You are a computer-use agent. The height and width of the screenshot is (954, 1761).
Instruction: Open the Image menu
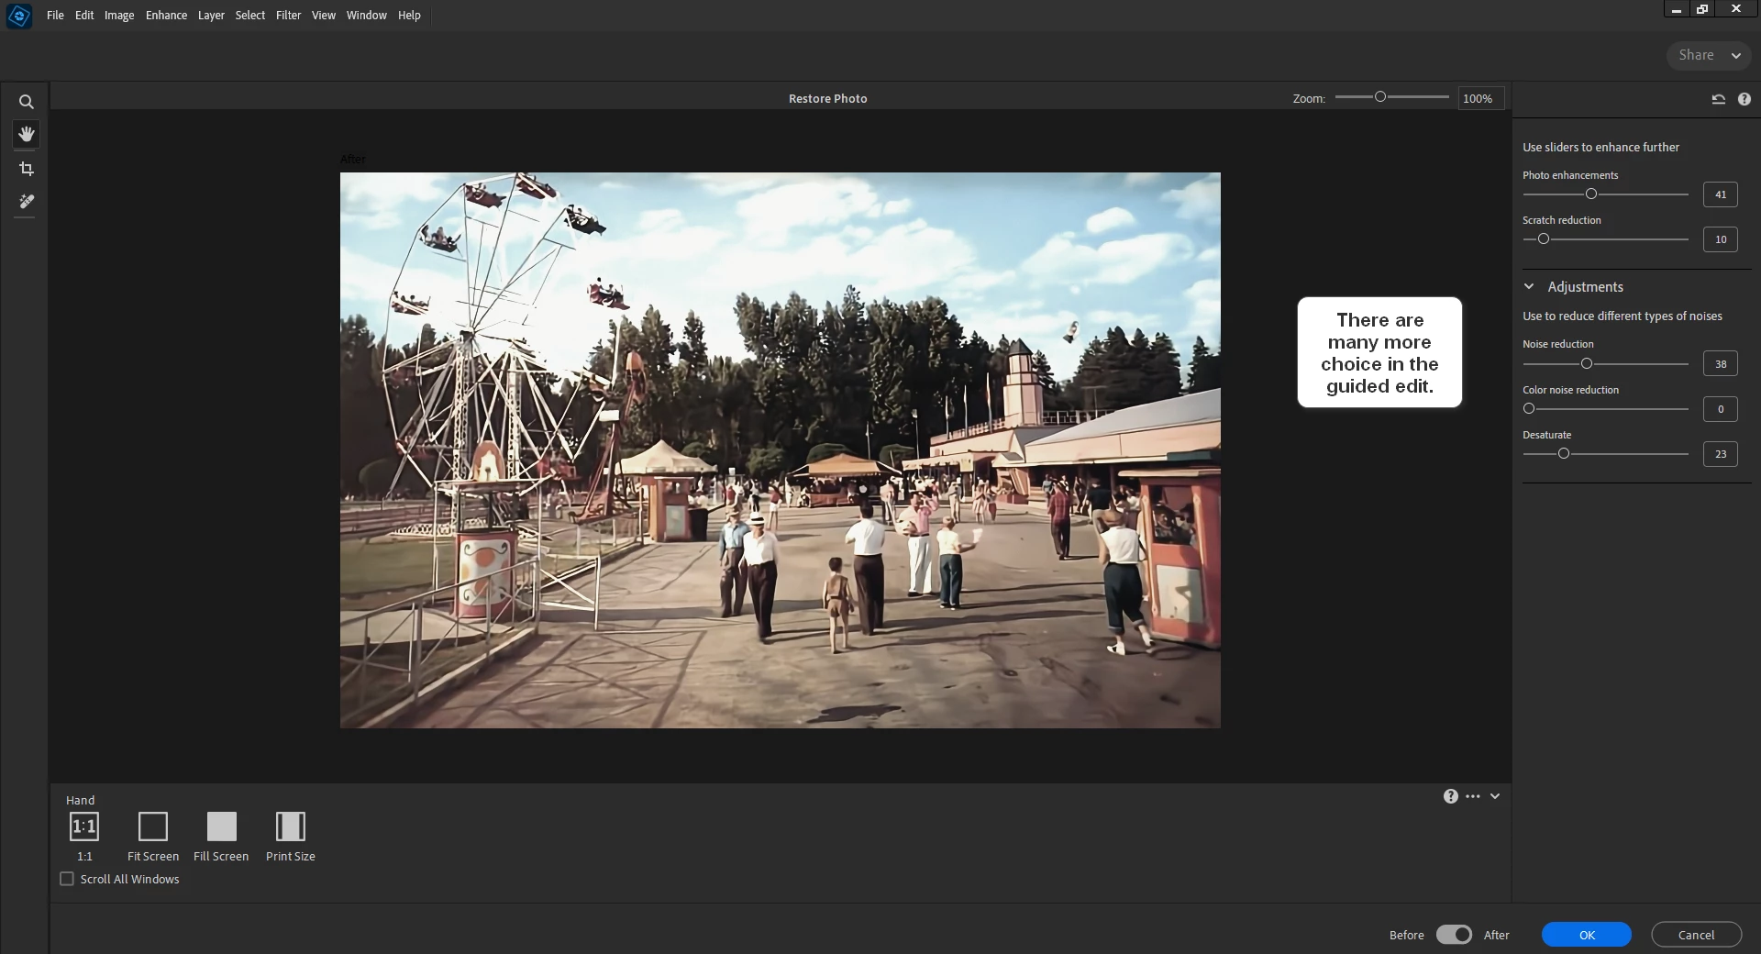[119, 16]
